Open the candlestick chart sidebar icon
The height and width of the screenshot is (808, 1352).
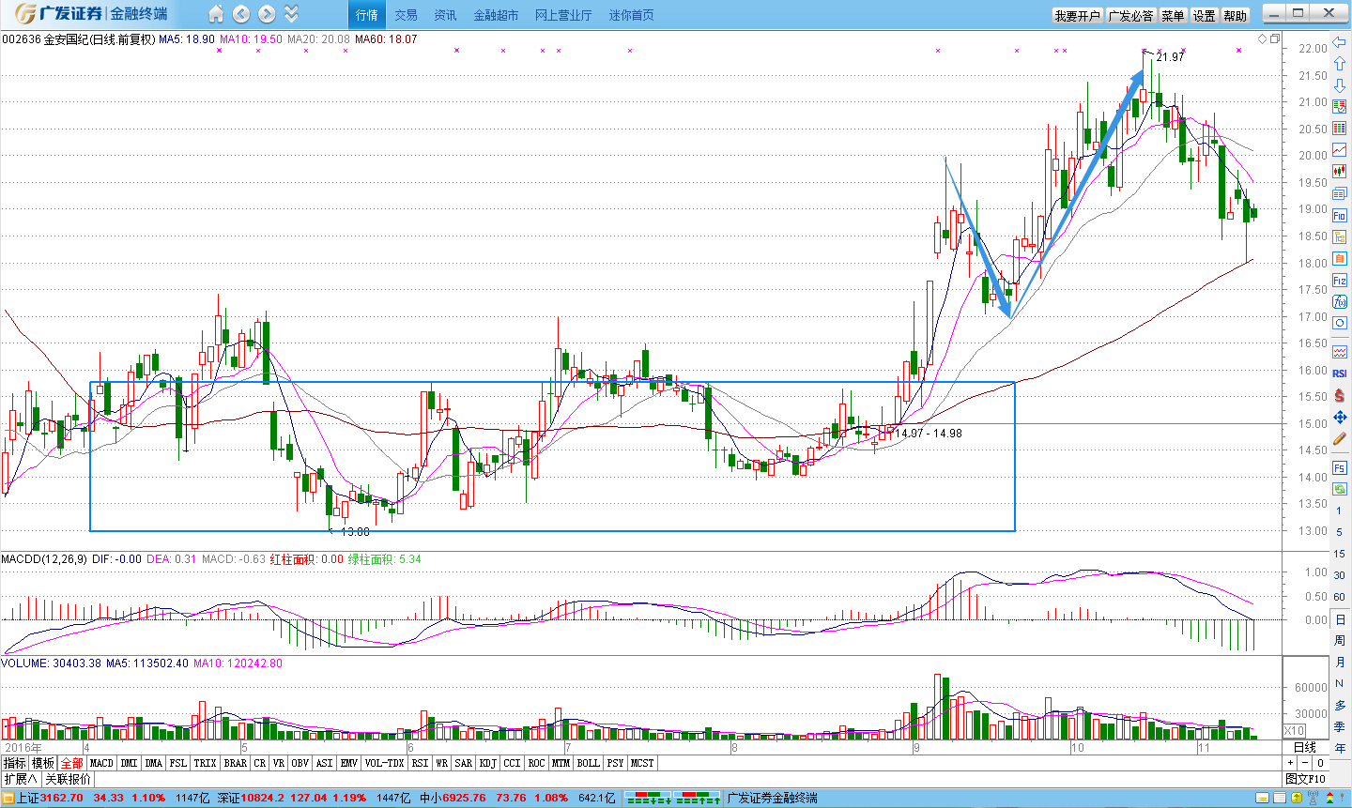[1340, 172]
